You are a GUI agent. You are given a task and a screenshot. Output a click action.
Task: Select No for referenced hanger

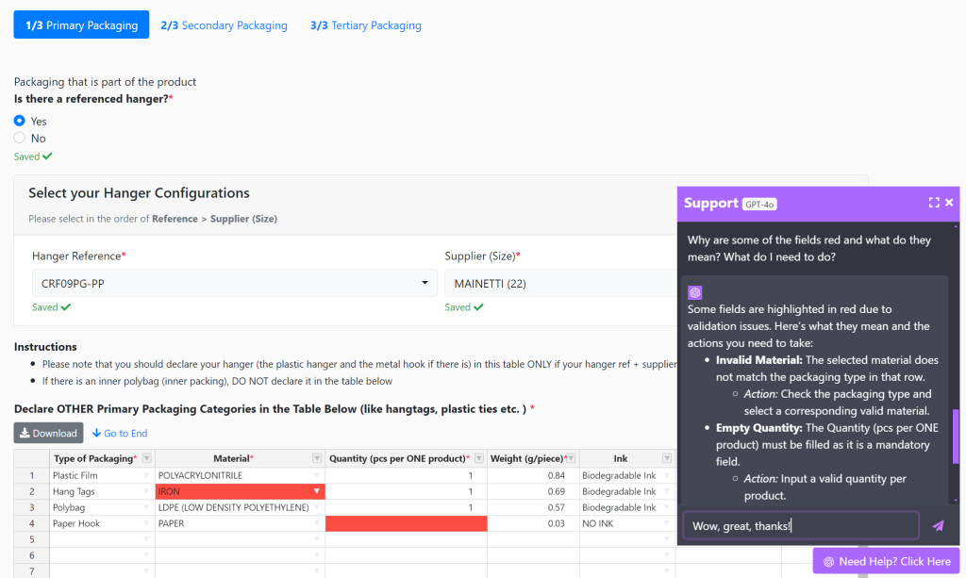pyautogui.click(x=20, y=139)
